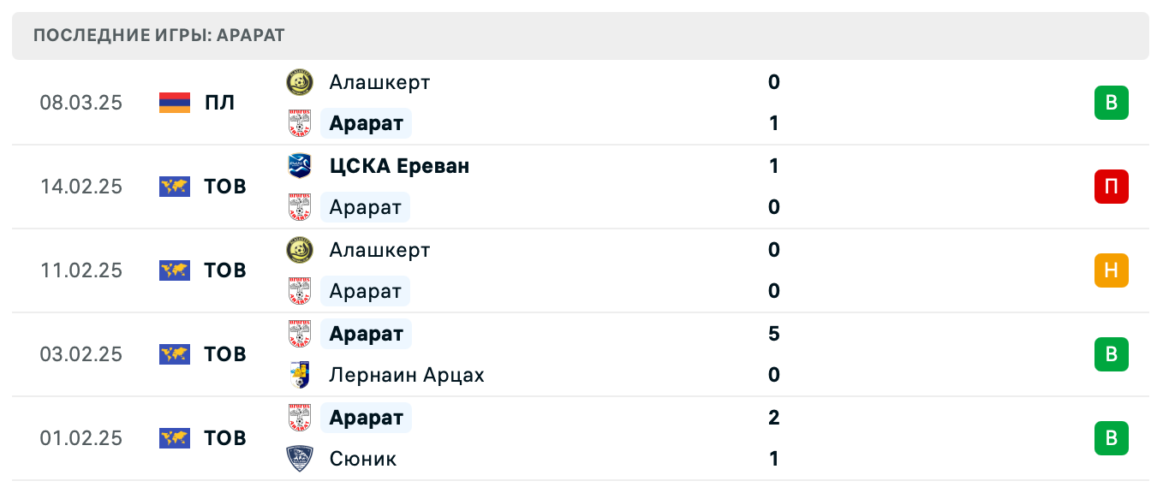Click the Алашкерт club crest in the top match
Image resolution: width=1163 pixels, height=493 pixels.
click(x=300, y=82)
